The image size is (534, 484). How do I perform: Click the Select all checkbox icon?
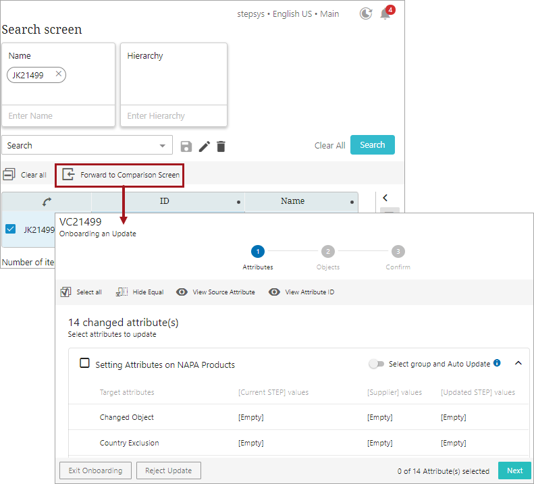coord(65,292)
